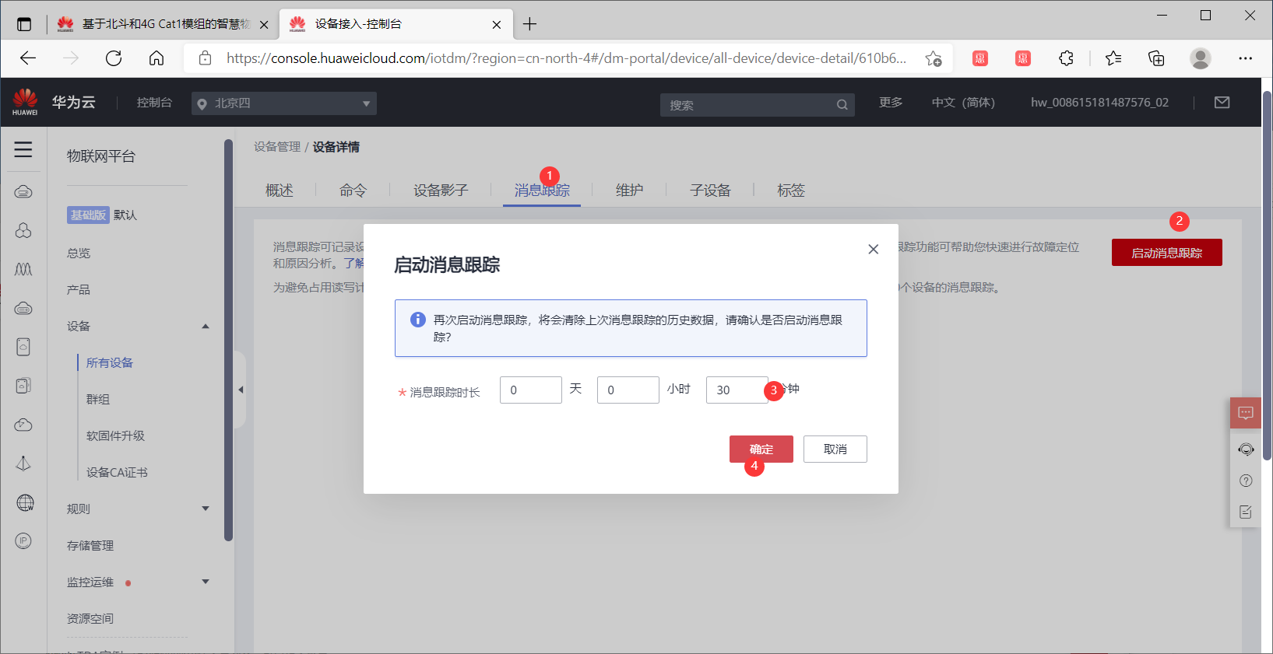Image resolution: width=1273 pixels, height=654 pixels.
Task: Open 设备CA证书 in the sidebar
Action: (117, 473)
